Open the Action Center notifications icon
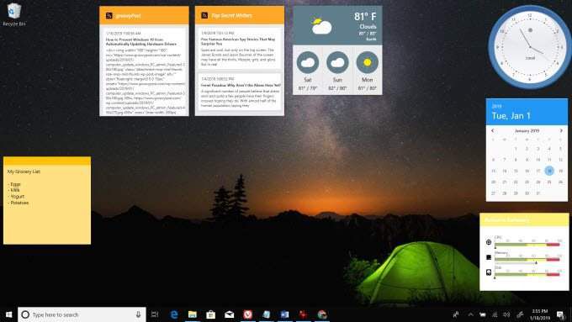 pyautogui.click(x=560, y=314)
